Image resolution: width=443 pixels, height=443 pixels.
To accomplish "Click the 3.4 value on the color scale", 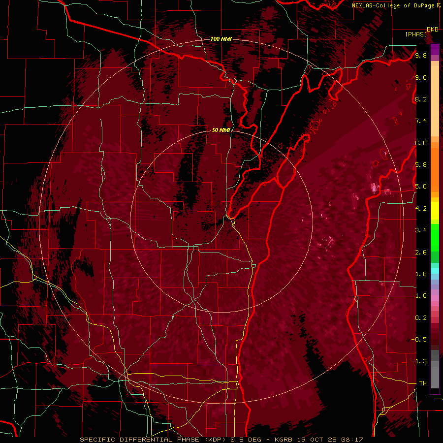I will point(421,230).
